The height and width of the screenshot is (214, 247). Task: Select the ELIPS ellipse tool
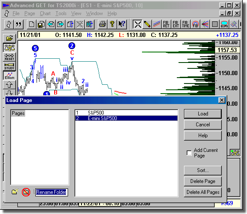tap(224, 24)
